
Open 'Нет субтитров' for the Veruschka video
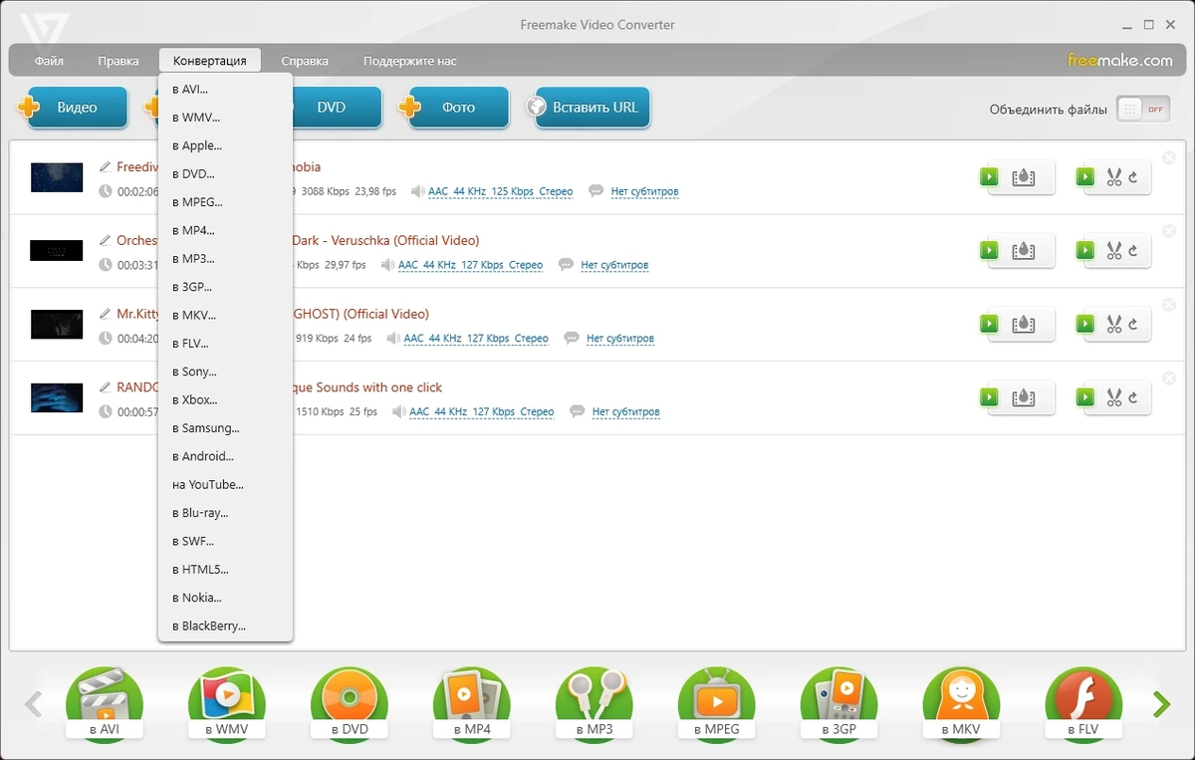pos(614,265)
